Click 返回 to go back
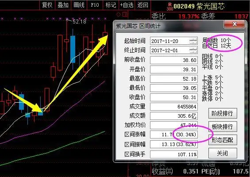Image resolution: width=250 pixels, height=177 pixels. click(x=142, y=5)
